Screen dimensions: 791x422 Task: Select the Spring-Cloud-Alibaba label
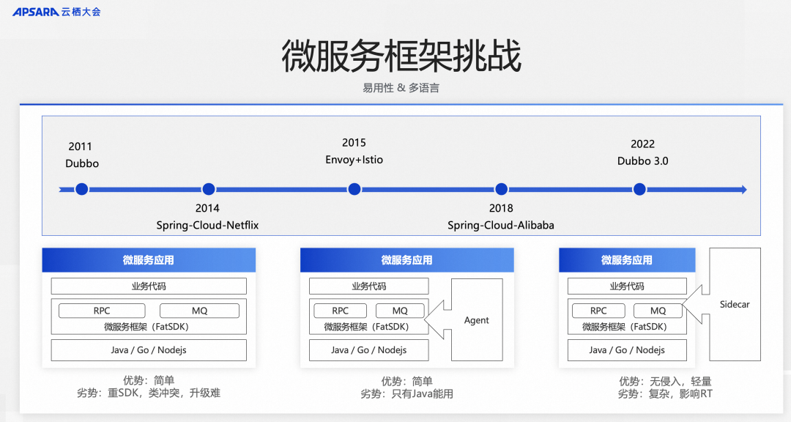tap(500, 225)
